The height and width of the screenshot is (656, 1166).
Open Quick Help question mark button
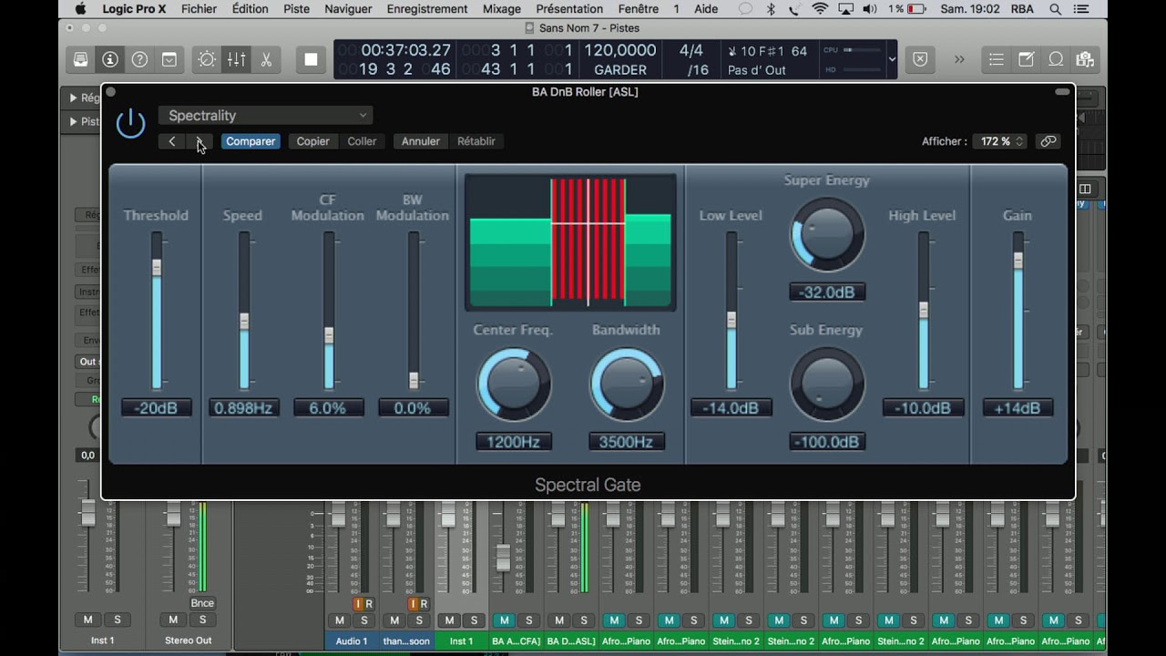pos(139,59)
